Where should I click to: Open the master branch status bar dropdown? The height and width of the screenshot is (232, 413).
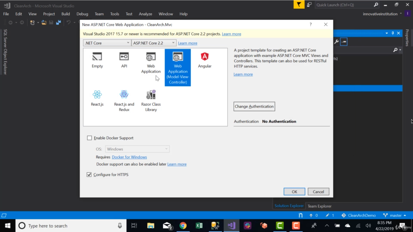click(394, 215)
